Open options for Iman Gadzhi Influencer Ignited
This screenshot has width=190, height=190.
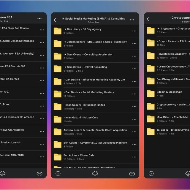tap(134, 107)
